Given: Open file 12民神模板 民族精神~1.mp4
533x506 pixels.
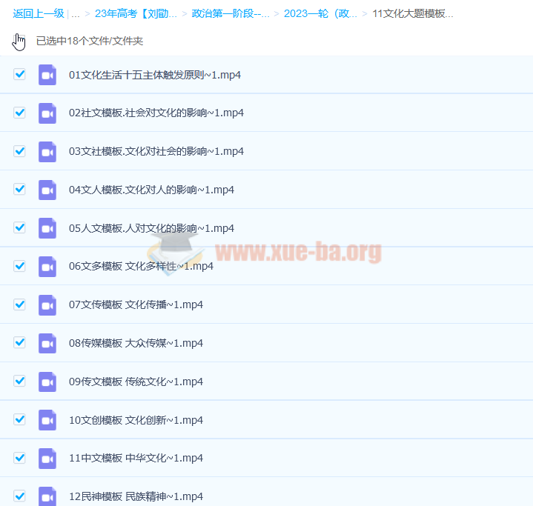Looking at the screenshot, I should 136,496.
